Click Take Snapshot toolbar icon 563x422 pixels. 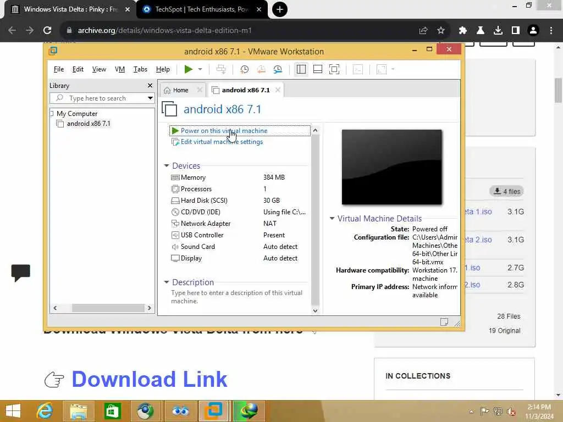pyautogui.click(x=244, y=69)
